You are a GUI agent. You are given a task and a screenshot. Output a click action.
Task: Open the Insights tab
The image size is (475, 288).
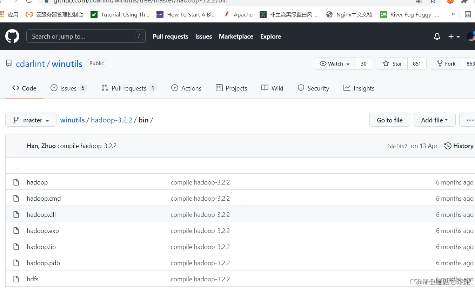tap(359, 88)
